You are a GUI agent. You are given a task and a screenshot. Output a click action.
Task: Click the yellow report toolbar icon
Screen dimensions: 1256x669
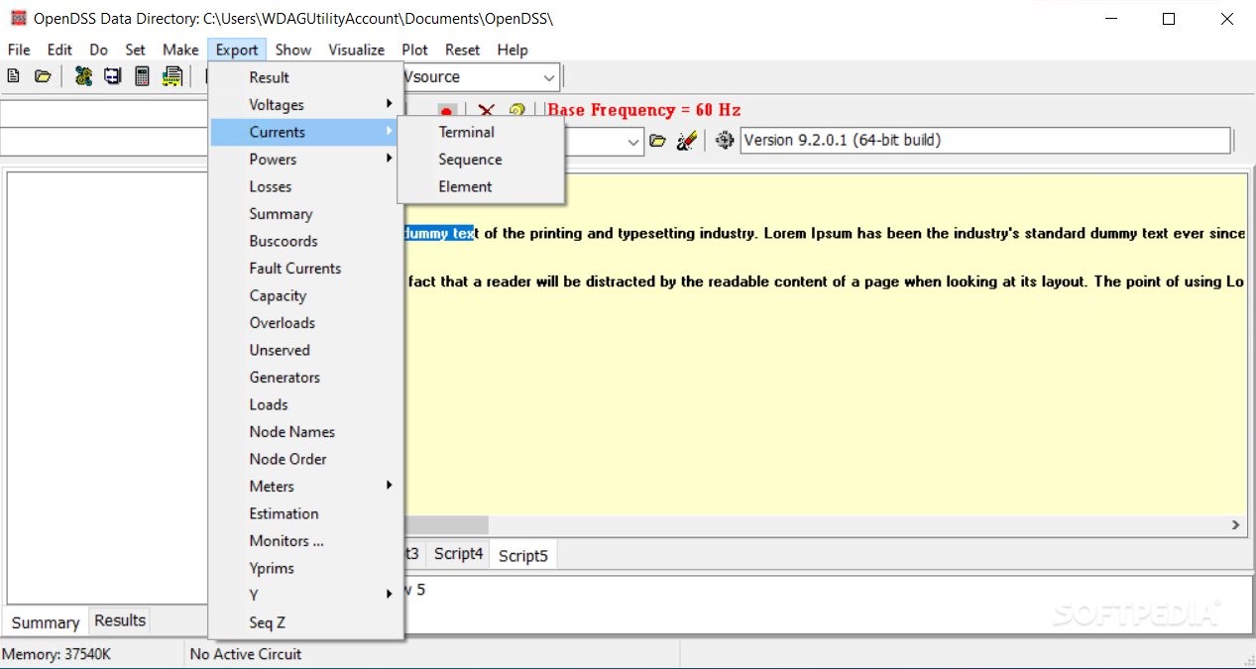click(172, 76)
